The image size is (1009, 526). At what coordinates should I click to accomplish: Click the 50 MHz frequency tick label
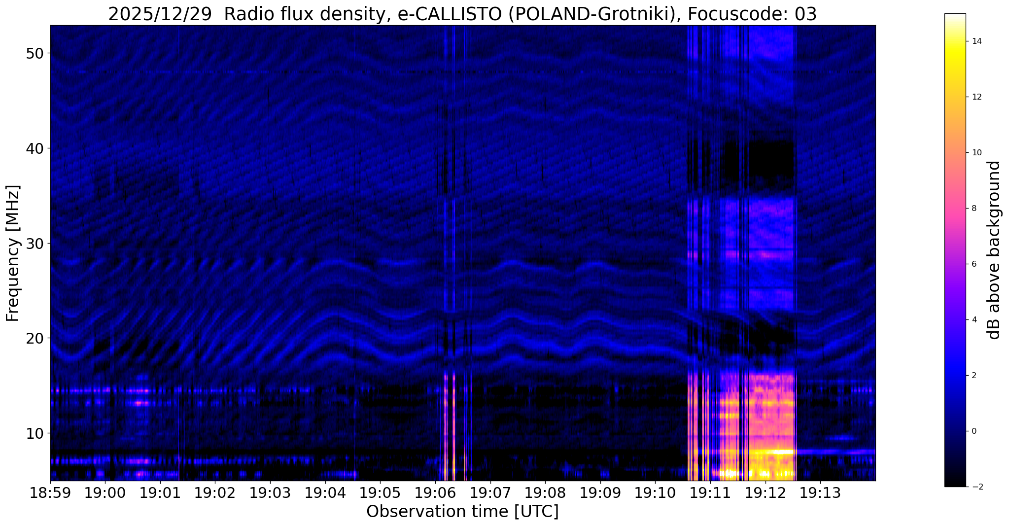coord(35,53)
